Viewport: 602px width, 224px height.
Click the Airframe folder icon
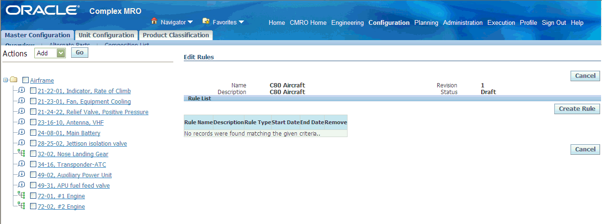tap(14, 80)
